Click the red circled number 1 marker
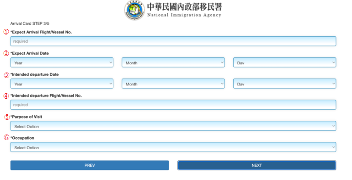The image size is (352, 180). pos(6,32)
